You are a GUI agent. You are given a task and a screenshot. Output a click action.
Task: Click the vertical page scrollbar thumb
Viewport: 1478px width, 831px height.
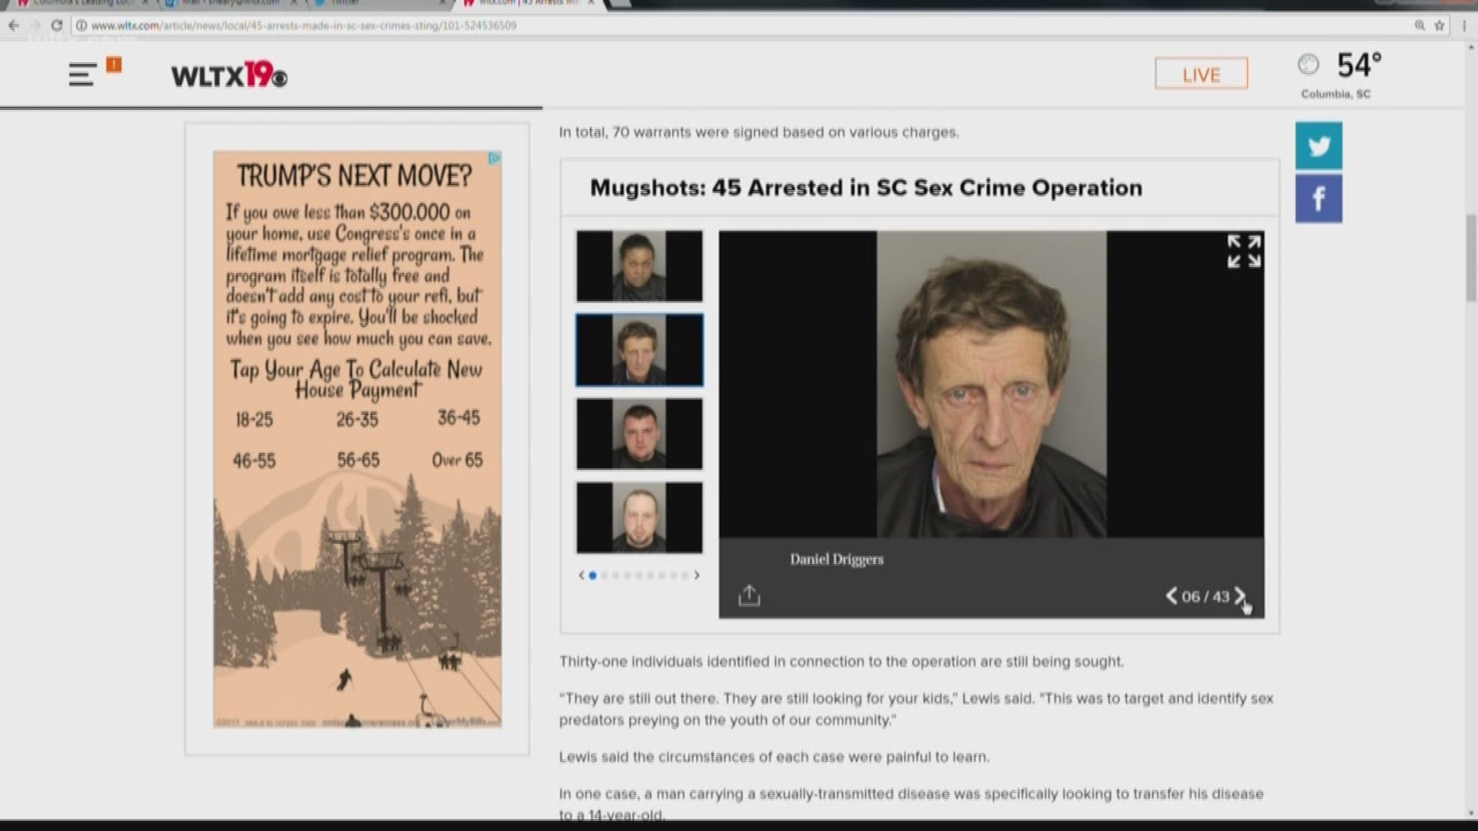point(1471,258)
